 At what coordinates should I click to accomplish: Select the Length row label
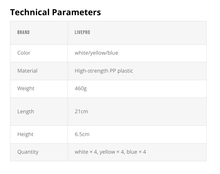point(26,111)
